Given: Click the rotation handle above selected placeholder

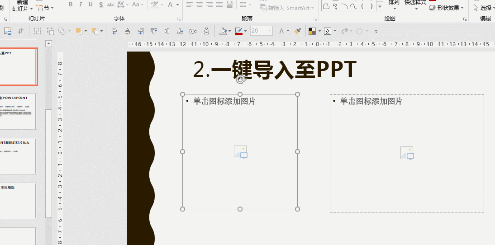Looking at the screenshot, I should pyautogui.click(x=240, y=79).
